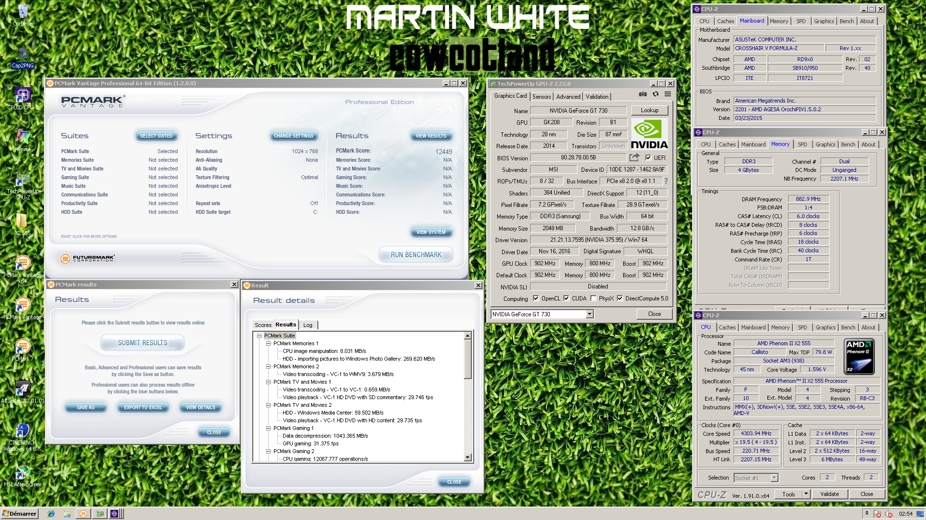Click the AMD Phenom II logo in CPU-Z
This screenshot has height=520, width=926.
click(x=859, y=357)
